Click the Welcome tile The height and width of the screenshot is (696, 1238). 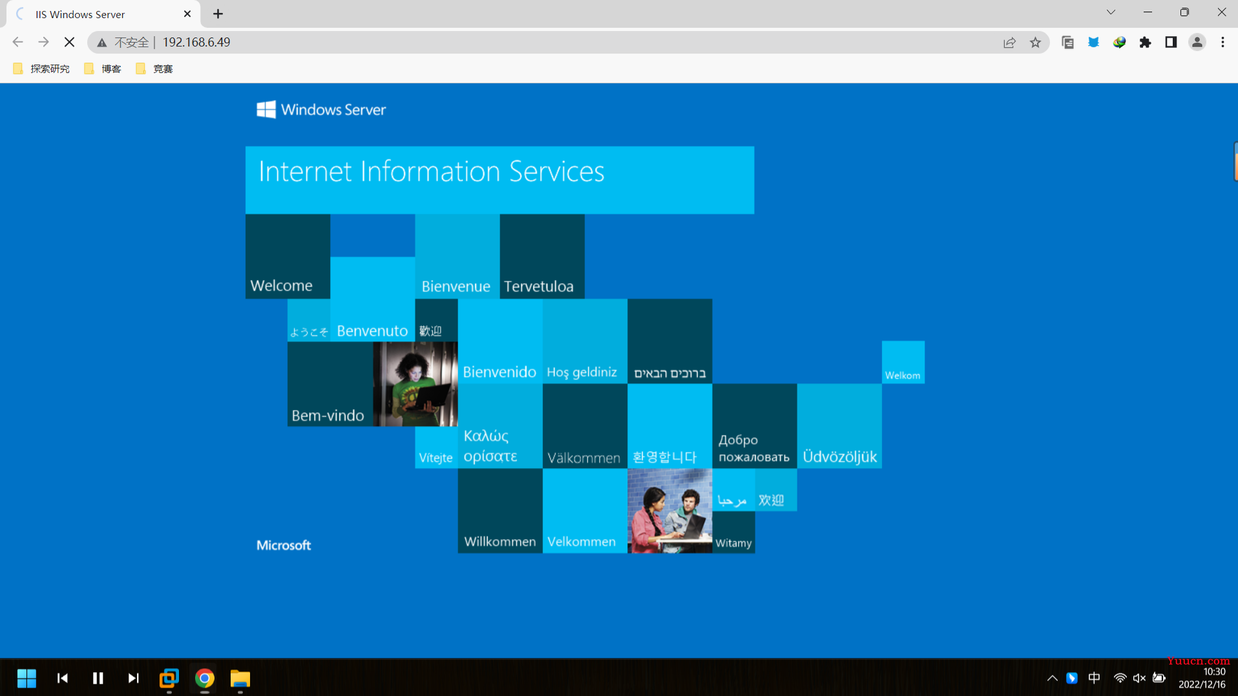[x=288, y=256]
